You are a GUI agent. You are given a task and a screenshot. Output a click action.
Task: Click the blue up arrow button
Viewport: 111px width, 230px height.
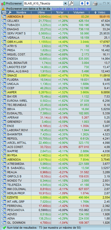(87, 3)
